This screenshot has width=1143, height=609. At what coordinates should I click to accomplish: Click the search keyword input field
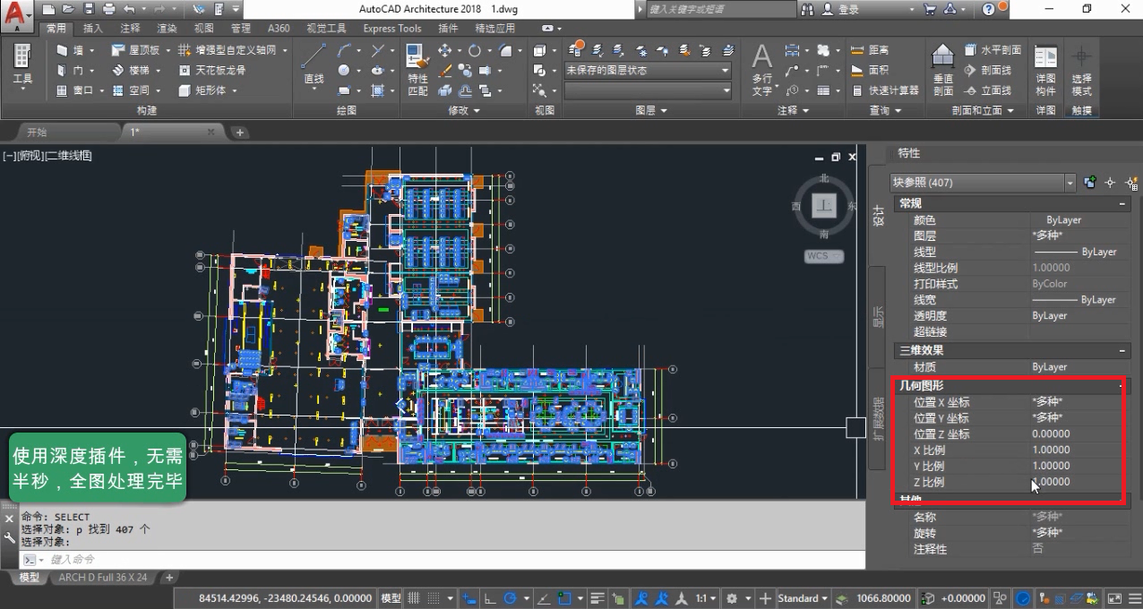(x=719, y=9)
